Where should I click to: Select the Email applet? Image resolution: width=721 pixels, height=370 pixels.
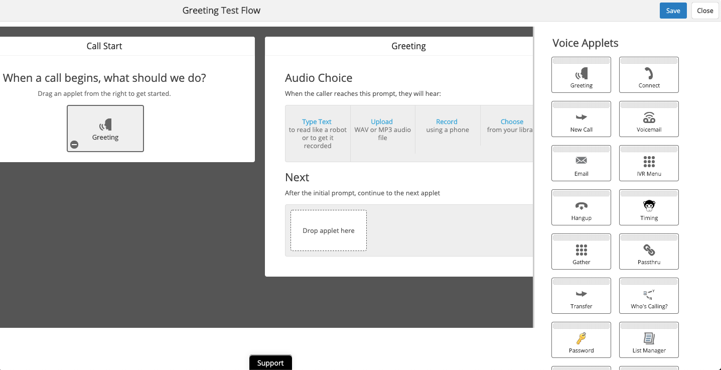pos(581,163)
